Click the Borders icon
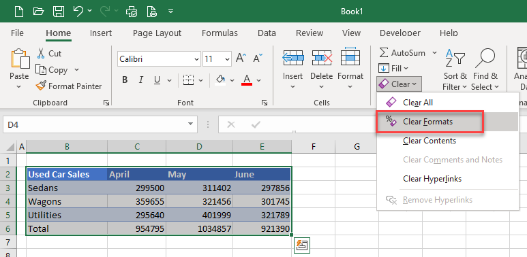527x257 pixels. click(x=189, y=80)
